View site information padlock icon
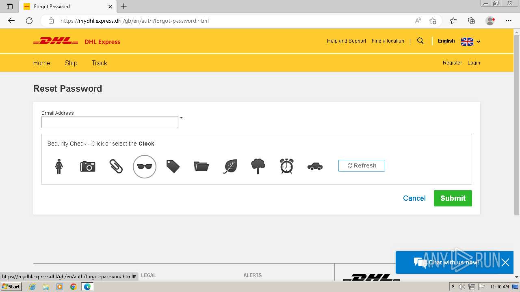Image resolution: width=520 pixels, height=292 pixels. 51,21
